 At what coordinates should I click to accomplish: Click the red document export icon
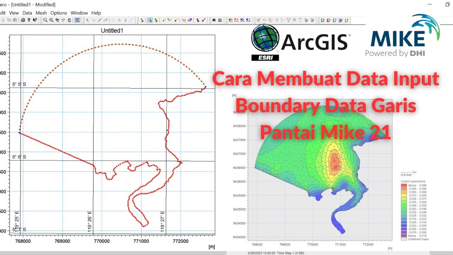tap(328, 20)
